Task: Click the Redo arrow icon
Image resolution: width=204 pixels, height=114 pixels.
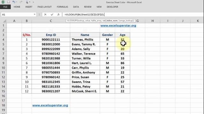Action: [21, 2]
